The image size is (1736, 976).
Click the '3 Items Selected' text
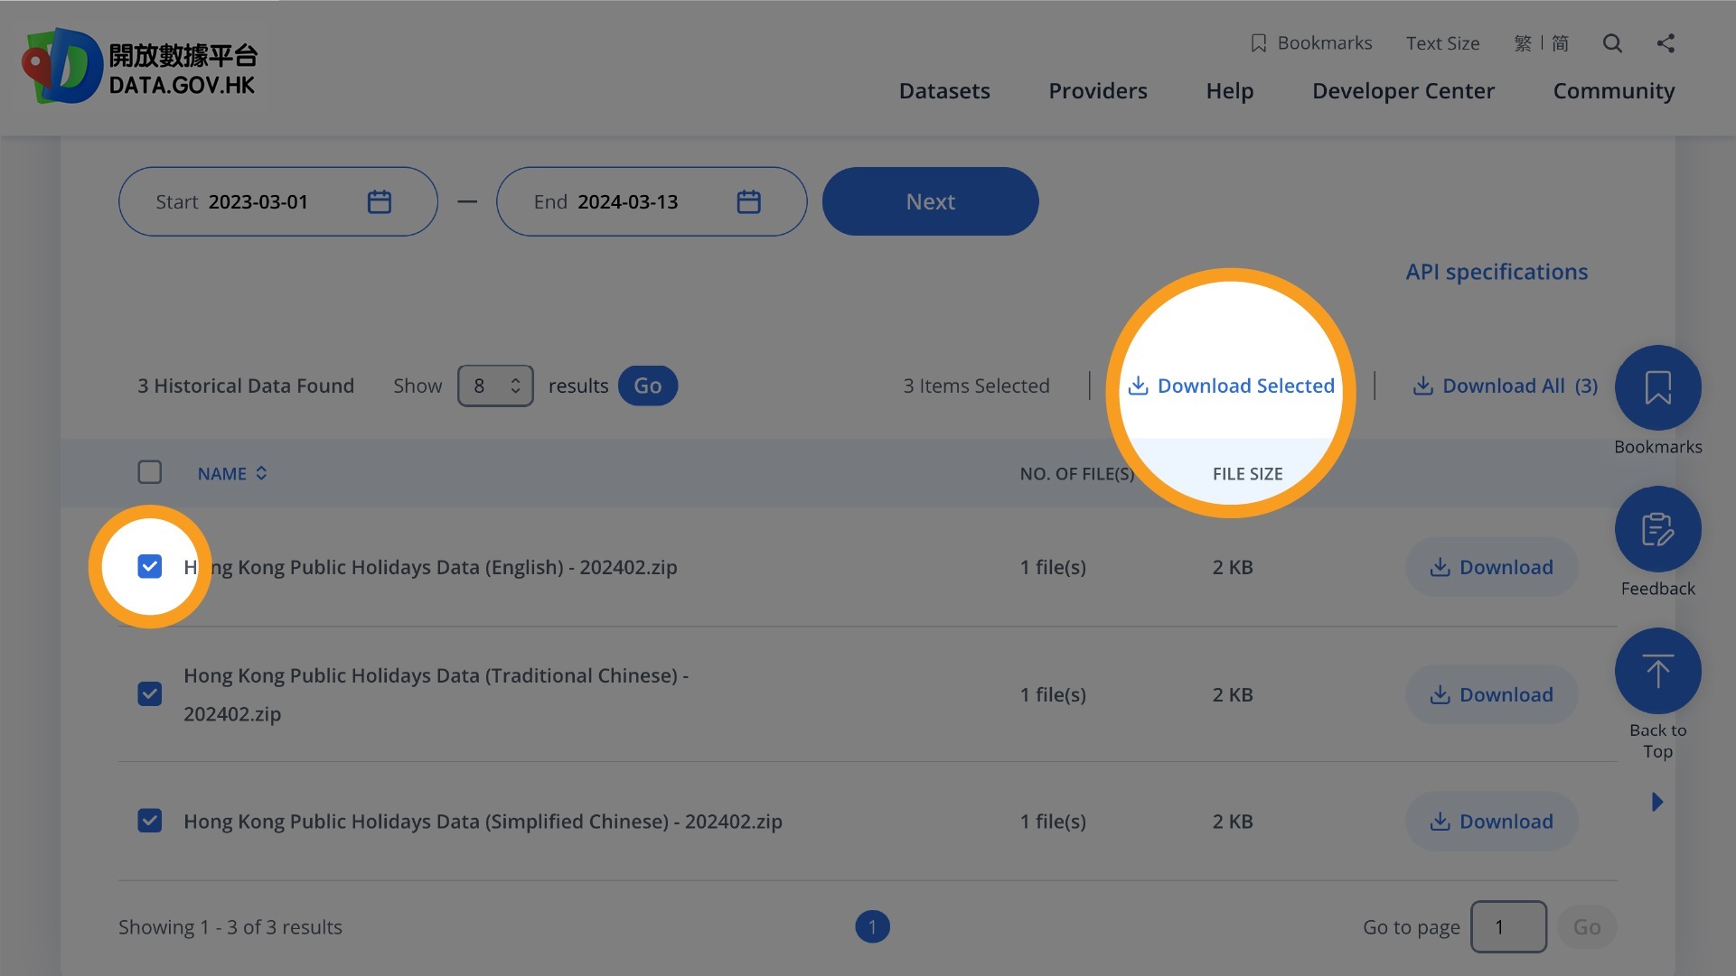(x=976, y=386)
